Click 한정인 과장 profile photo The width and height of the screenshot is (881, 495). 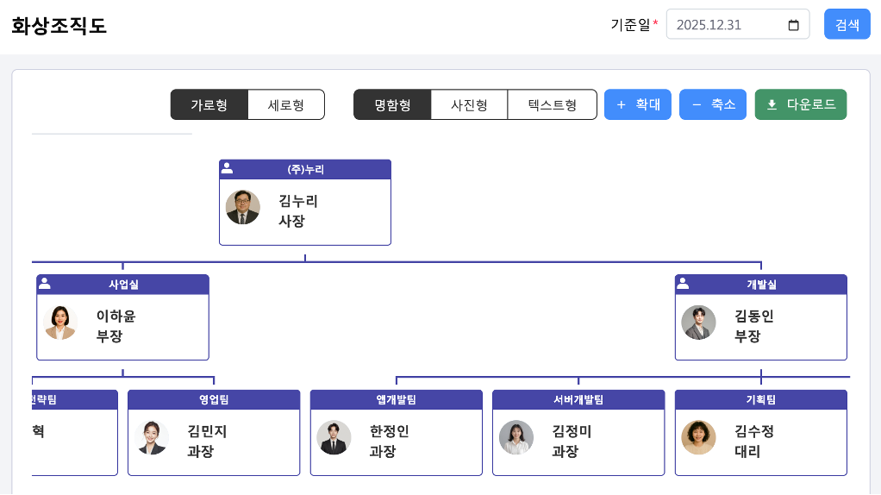click(x=334, y=437)
